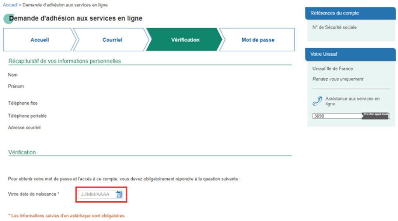Click the mandatory asterisk information note

67,216
